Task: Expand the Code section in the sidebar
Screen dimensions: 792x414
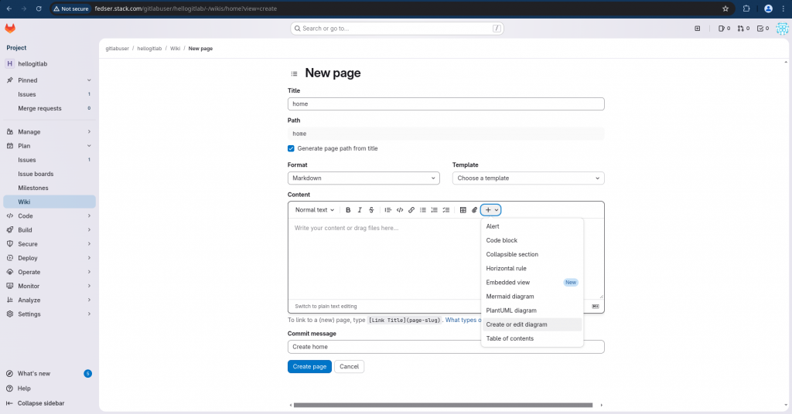Action: tap(48, 216)
